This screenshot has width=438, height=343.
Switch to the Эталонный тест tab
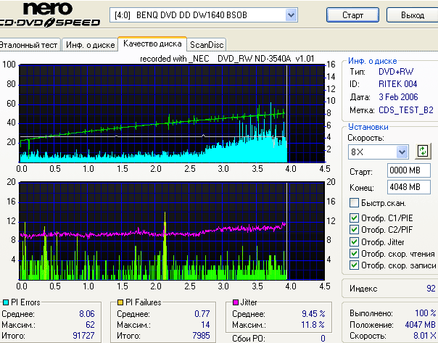(x=29, y=45)
